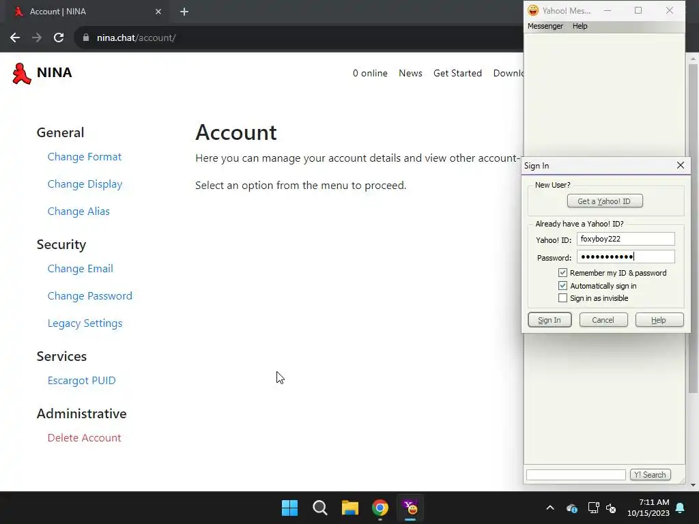
Task: Open the Help menu in Yahoo Messenger
Action: (x=580, y=26)
